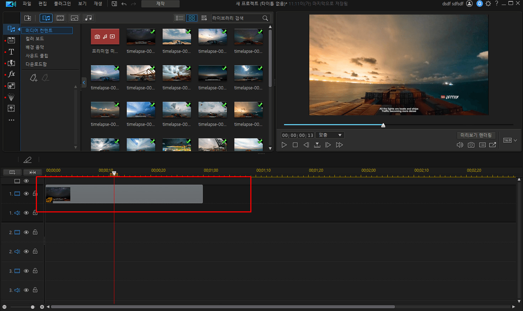
Task: Open the Title Room text icon
Action: pos(11,52)
